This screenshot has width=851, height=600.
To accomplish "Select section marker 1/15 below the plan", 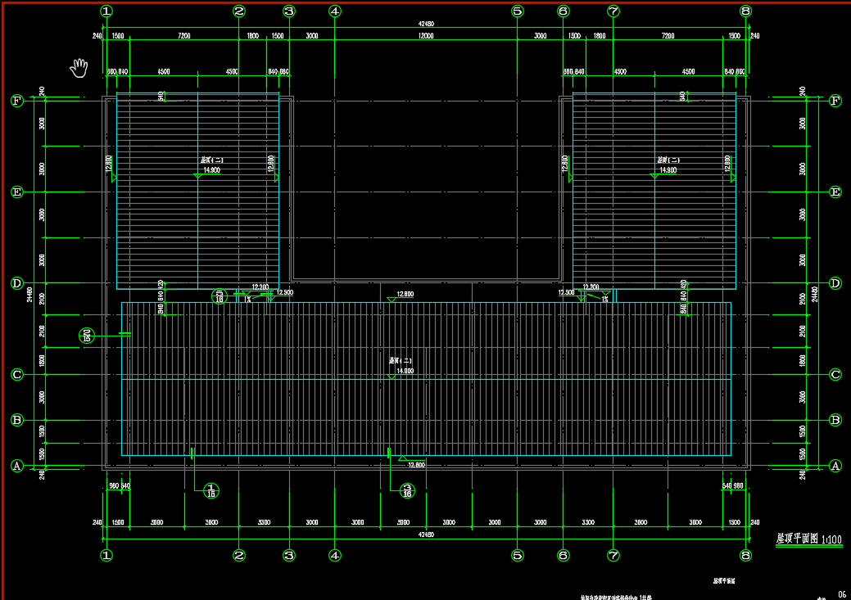I will (210, 490).
